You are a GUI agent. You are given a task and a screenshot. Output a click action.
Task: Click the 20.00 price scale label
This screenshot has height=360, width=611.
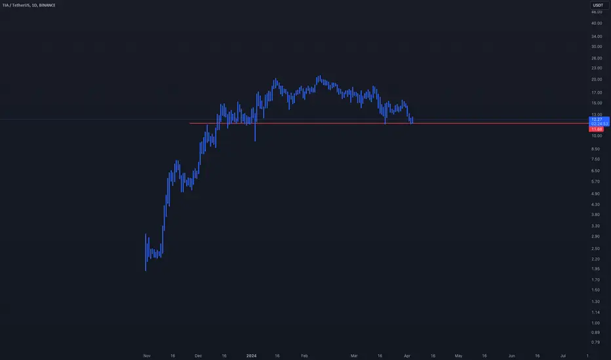(596, 79)
